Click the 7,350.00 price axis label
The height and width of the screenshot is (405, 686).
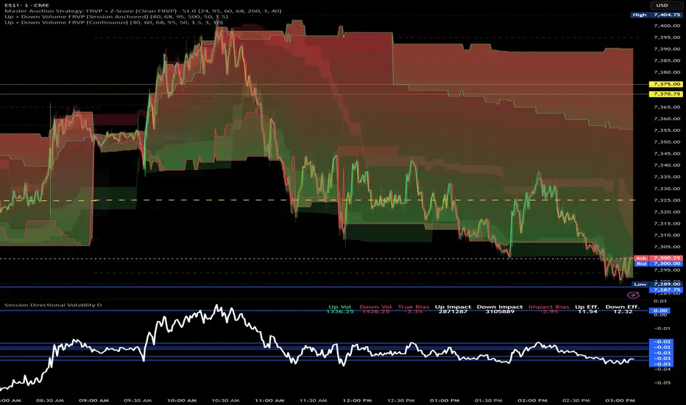tap(667, 142)
